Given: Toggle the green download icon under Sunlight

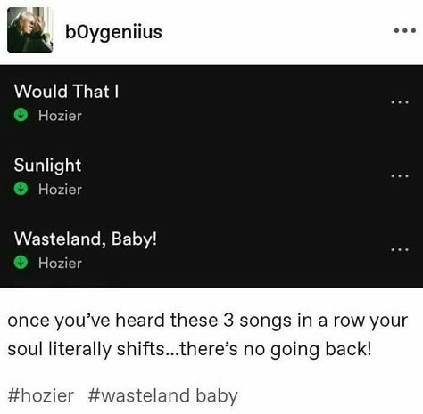Looking at the screenshot, I should 21,189.
